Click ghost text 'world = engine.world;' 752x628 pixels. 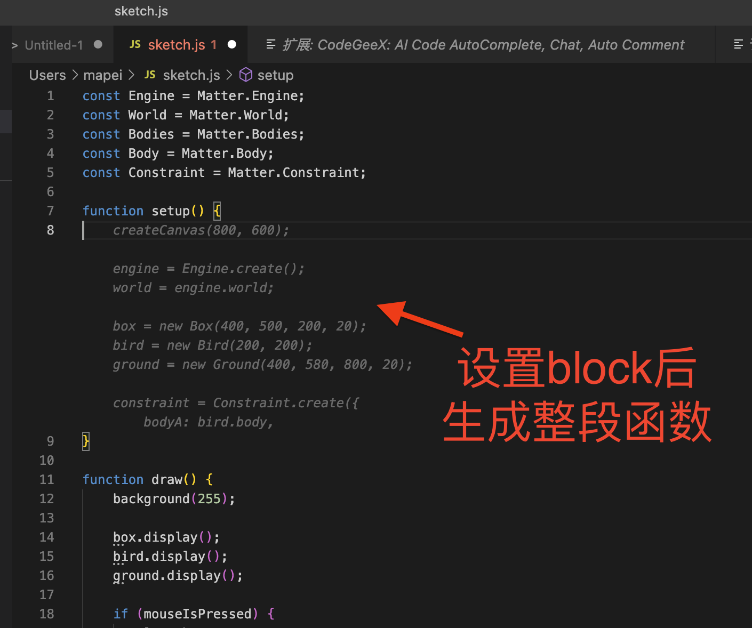point(193,288)
